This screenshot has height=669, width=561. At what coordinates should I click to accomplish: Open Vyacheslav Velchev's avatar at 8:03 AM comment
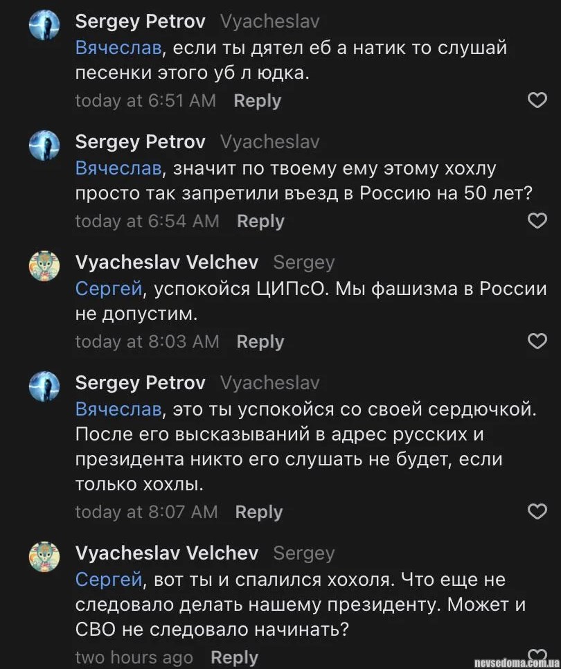[x=44, y=266]
